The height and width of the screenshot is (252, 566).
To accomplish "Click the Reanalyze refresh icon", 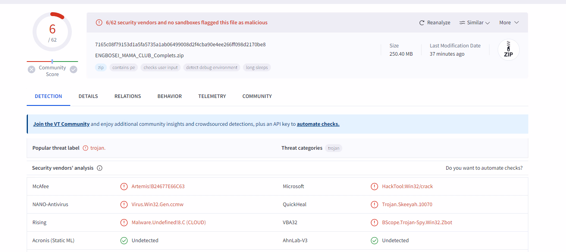I will [422, 23].
